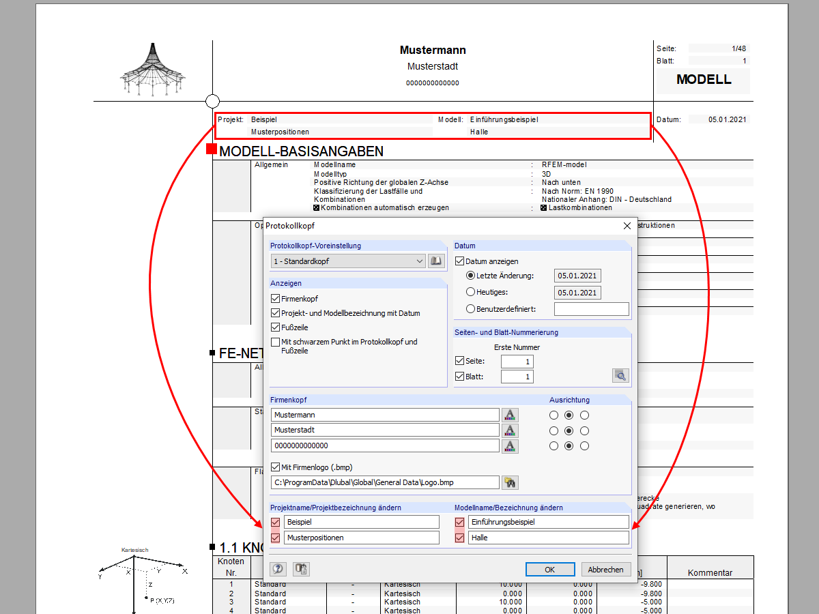819x614 pixels.
Task: Right-align the 0000000000000 header line
Action: coord(584,446)
